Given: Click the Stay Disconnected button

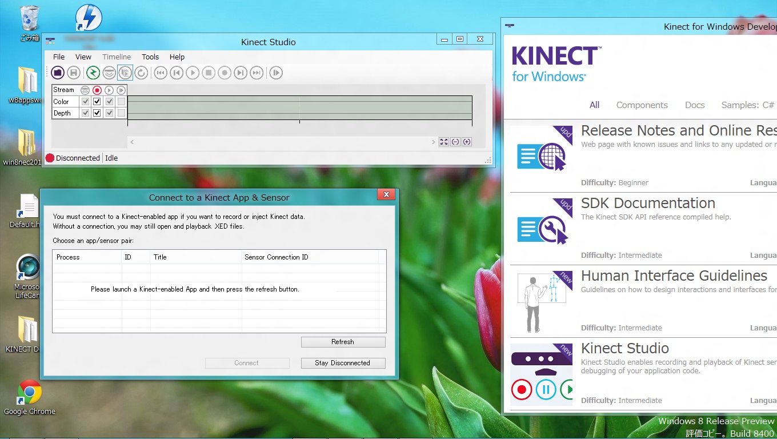Looking at the screenshot, I should point(343,363).
